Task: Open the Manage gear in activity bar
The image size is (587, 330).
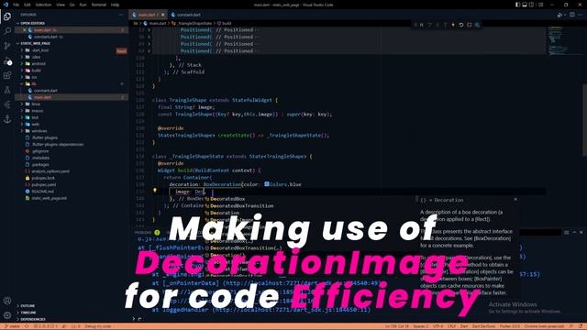Action: point(7,315)
